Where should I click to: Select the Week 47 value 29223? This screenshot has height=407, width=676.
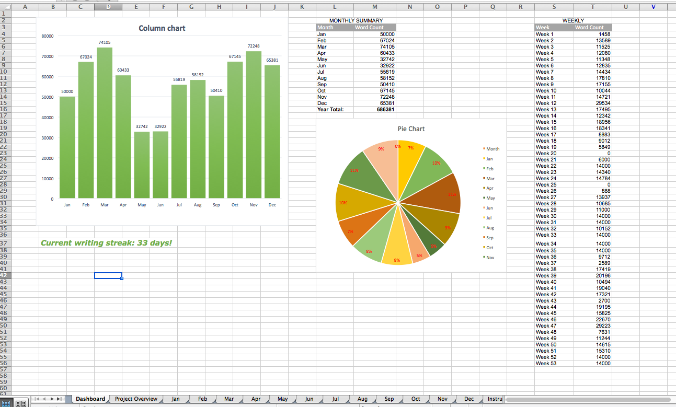[592, 325]
